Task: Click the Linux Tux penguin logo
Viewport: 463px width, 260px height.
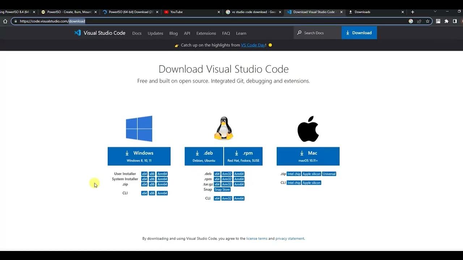Action: click(224, 128)
